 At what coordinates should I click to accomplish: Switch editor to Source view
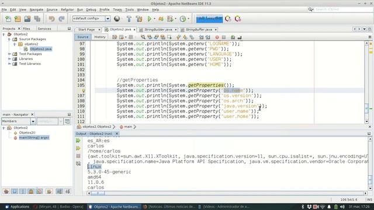83,37
